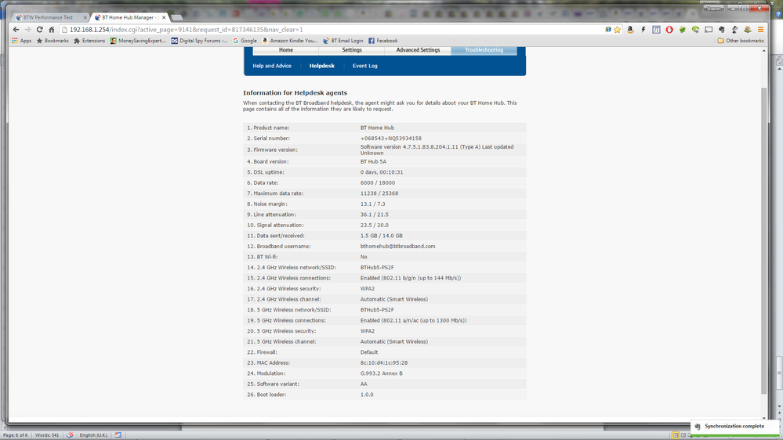Close the BTW Performance Test tab
This screenshot has height=440, width=783.
coord(85,17)
